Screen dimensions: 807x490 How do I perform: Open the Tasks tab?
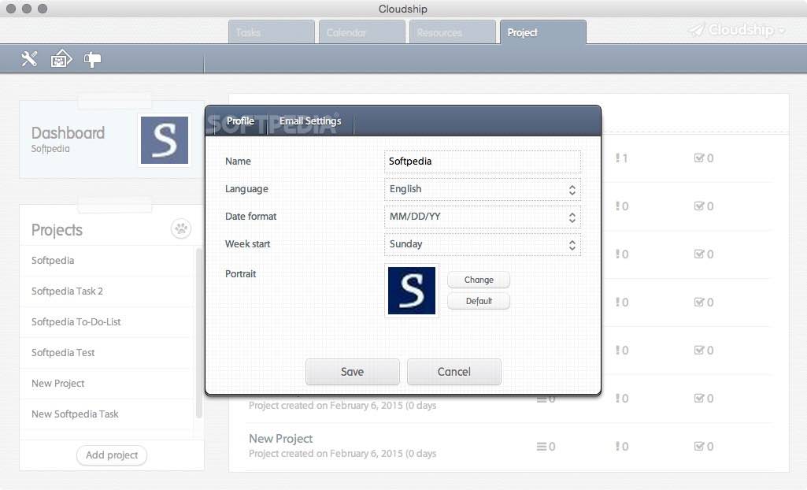(x=271, y=32)
